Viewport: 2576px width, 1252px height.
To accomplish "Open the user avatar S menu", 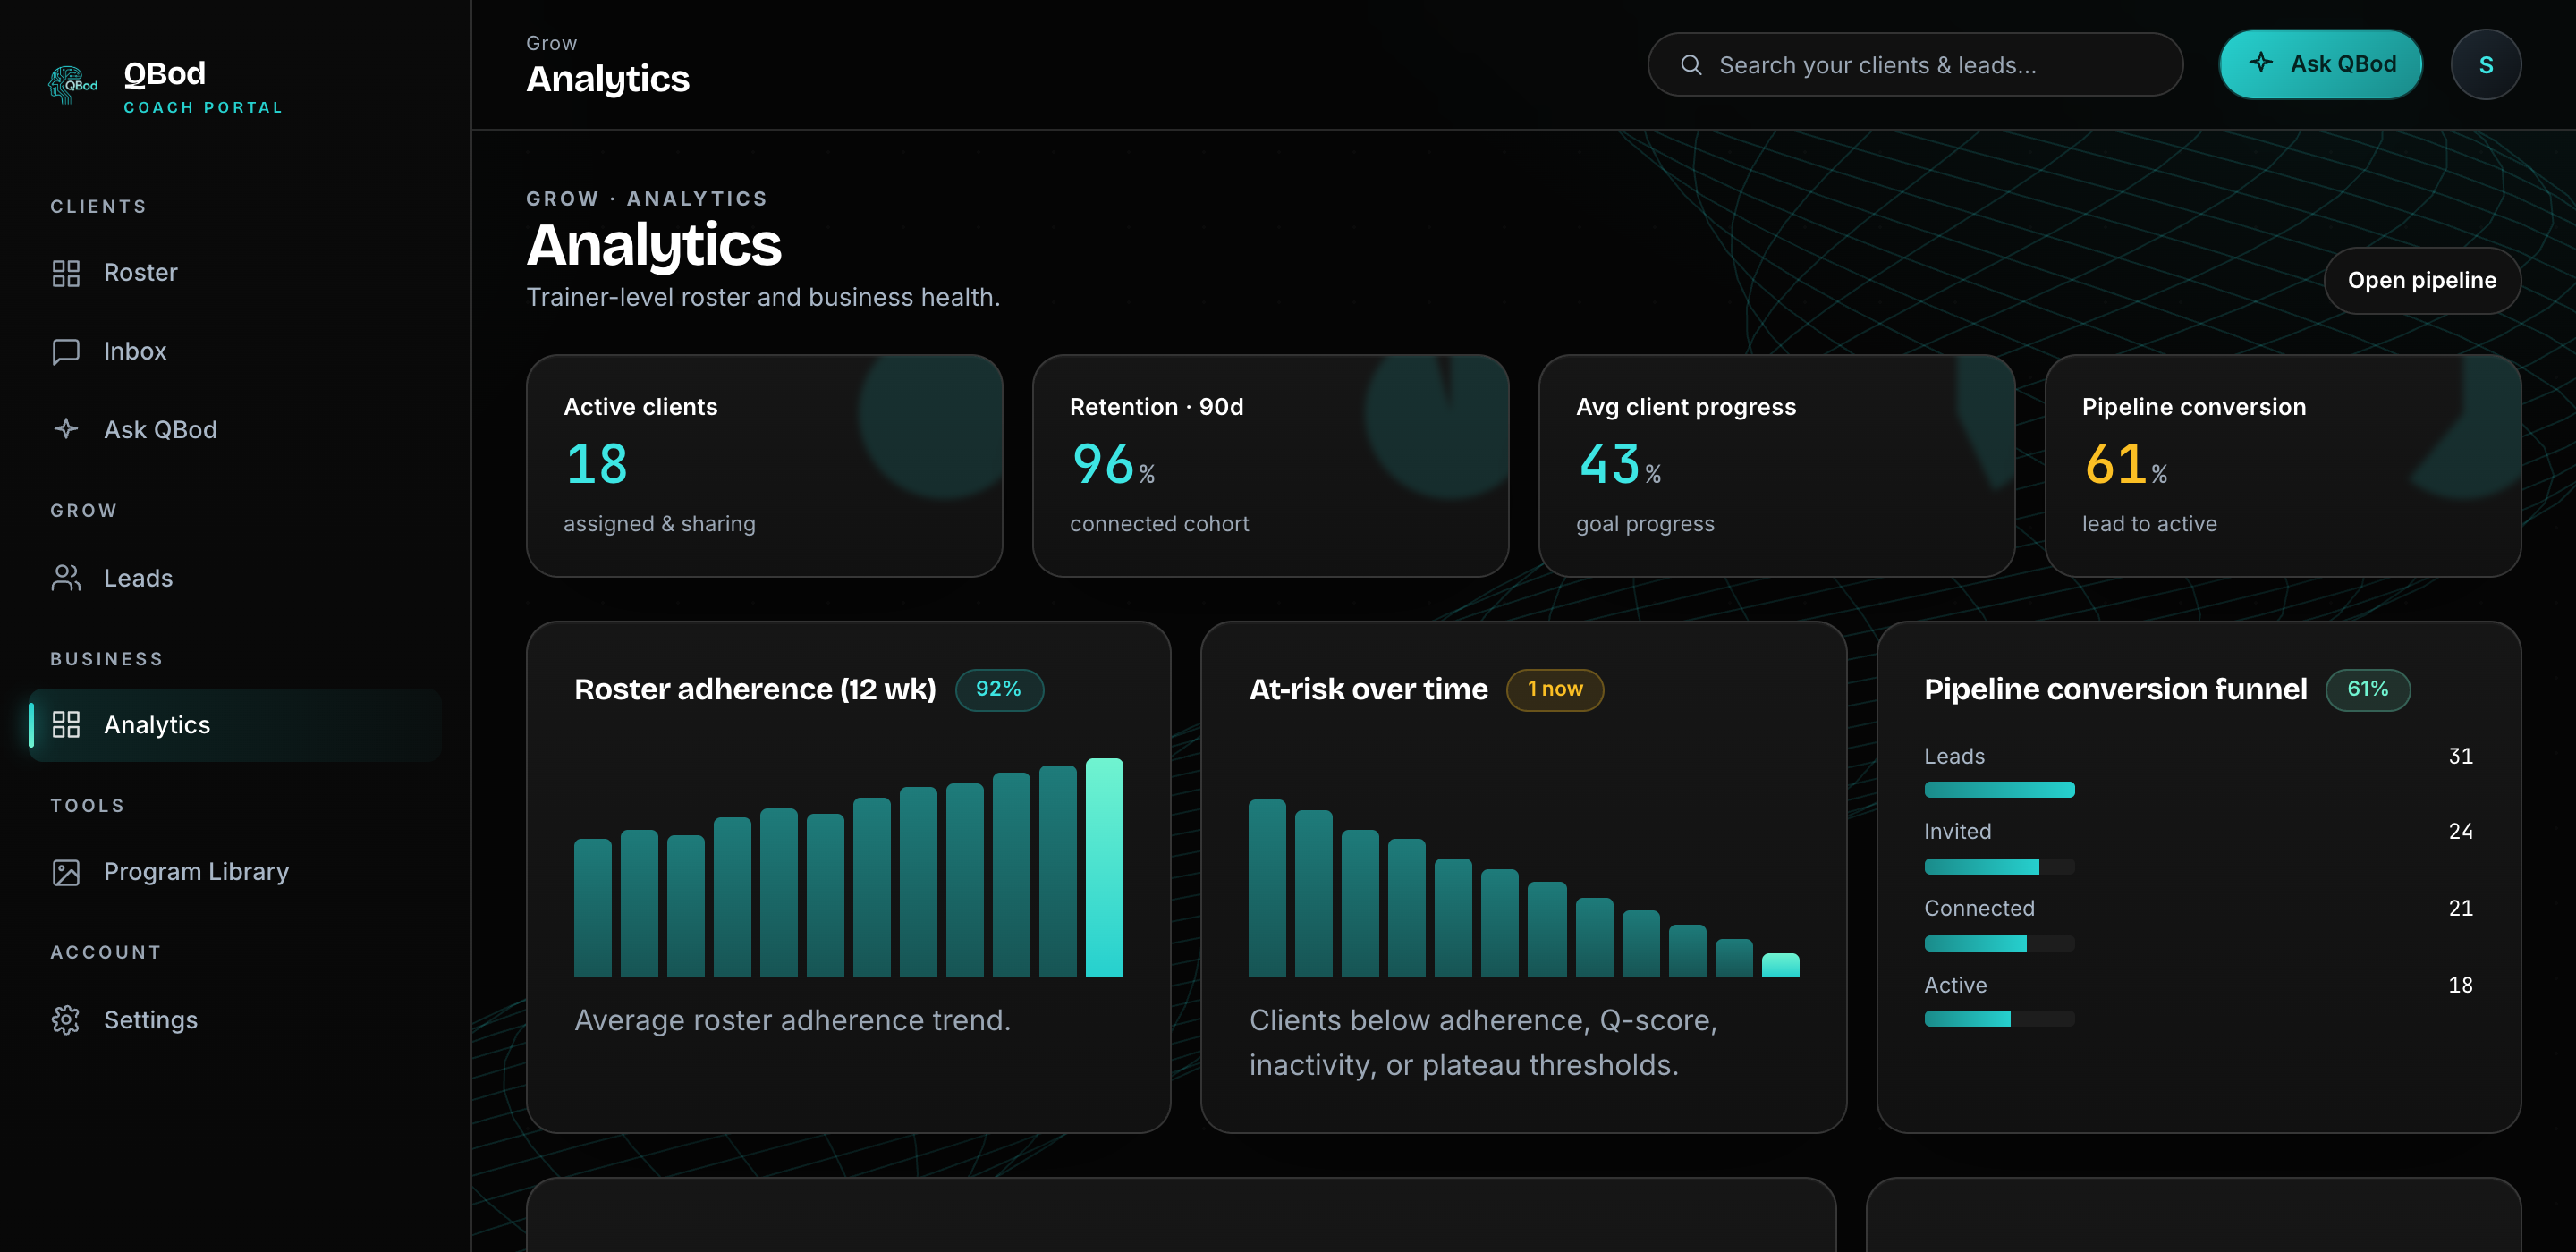I will tap(2485, 65).
